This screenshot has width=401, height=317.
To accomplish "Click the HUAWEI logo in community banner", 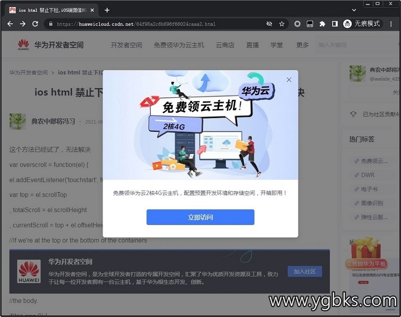I will tap(29, 272).
